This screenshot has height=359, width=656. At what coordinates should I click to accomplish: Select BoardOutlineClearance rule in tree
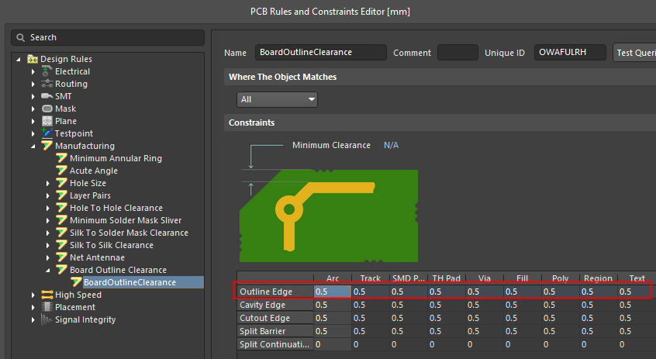tap(129, 282)
